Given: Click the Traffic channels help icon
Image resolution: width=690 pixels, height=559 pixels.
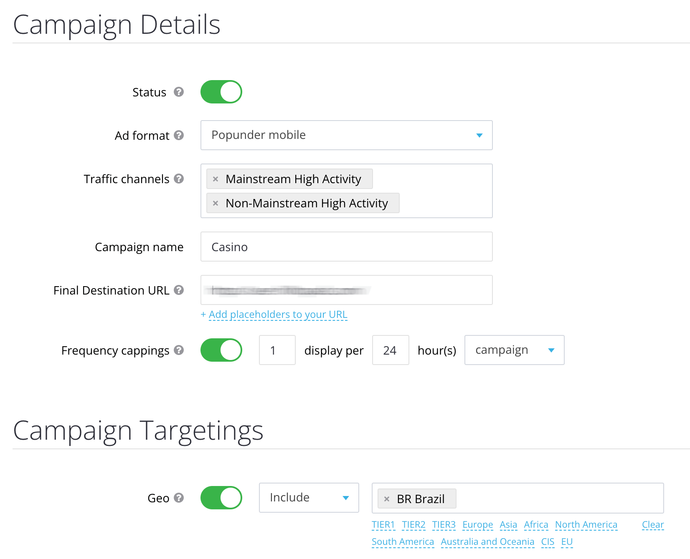Looking at the screenshot, I should [x=179, y=179].
